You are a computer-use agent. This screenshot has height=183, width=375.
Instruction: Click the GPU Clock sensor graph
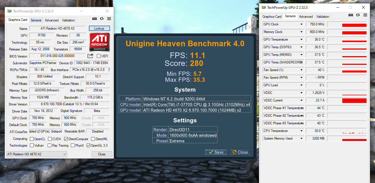[x=347, y=24]
